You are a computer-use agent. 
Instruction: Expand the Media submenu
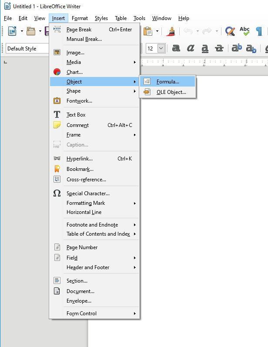click(94, 62)
